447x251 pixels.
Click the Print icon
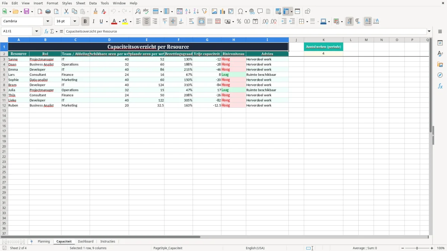coord(48,12)
